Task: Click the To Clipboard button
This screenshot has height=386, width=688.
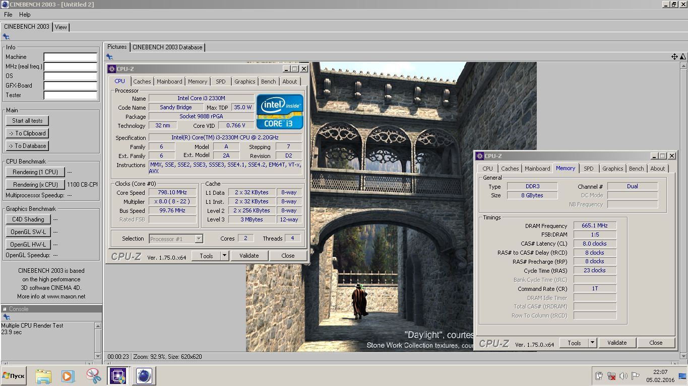Action: point(27,133)
